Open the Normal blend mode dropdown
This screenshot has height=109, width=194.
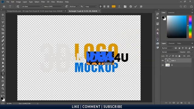click(170, 52)
